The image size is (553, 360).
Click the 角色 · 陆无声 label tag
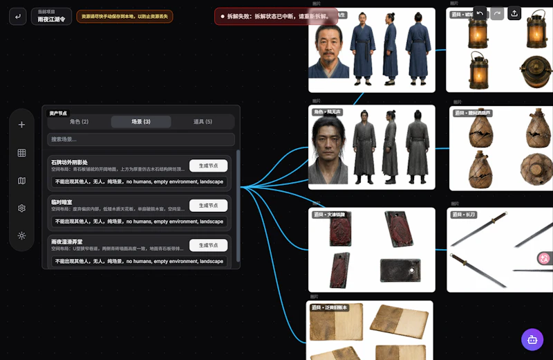328,112
